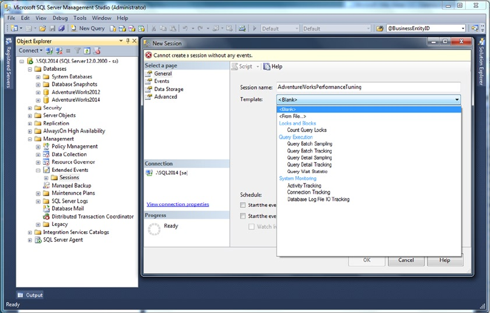Click the Database Engine Query icon
Viewport: 490px width, 313px height.
113,28
